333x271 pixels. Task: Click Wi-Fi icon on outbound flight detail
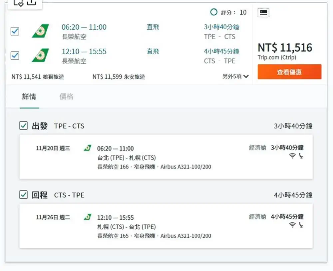[x=292, y=156]
